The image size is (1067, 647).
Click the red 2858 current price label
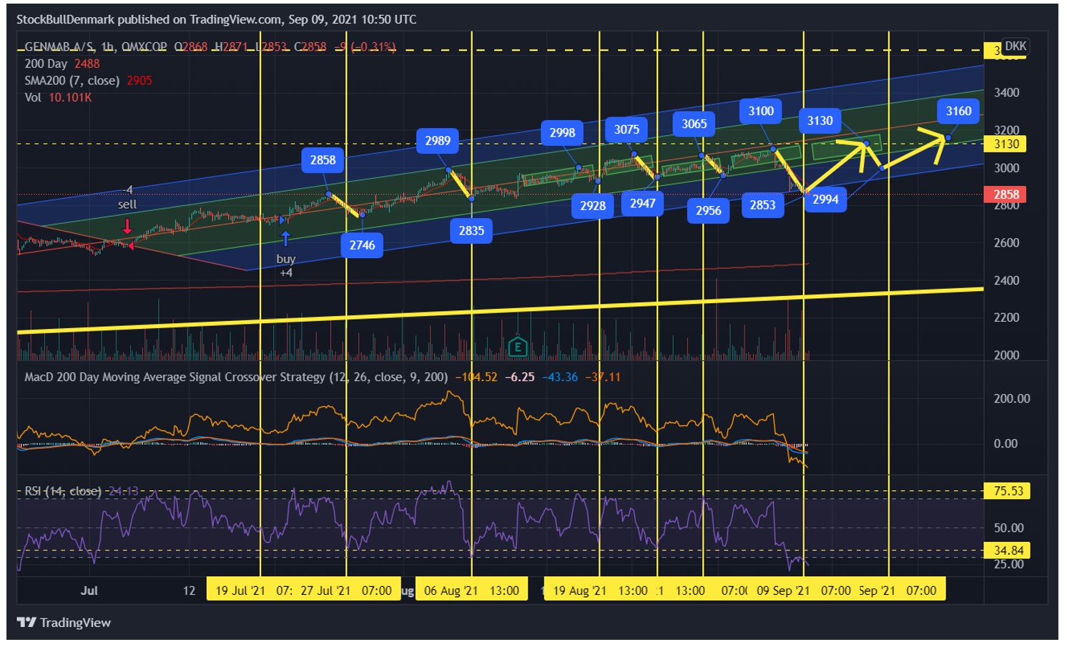pos(1006,194)
